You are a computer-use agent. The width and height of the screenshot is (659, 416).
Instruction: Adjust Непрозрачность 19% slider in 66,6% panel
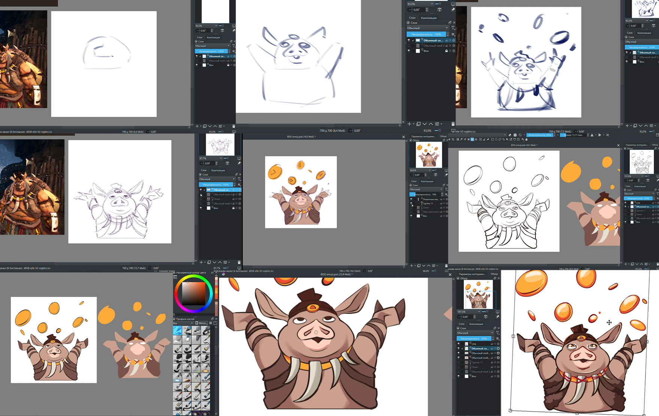425,195
